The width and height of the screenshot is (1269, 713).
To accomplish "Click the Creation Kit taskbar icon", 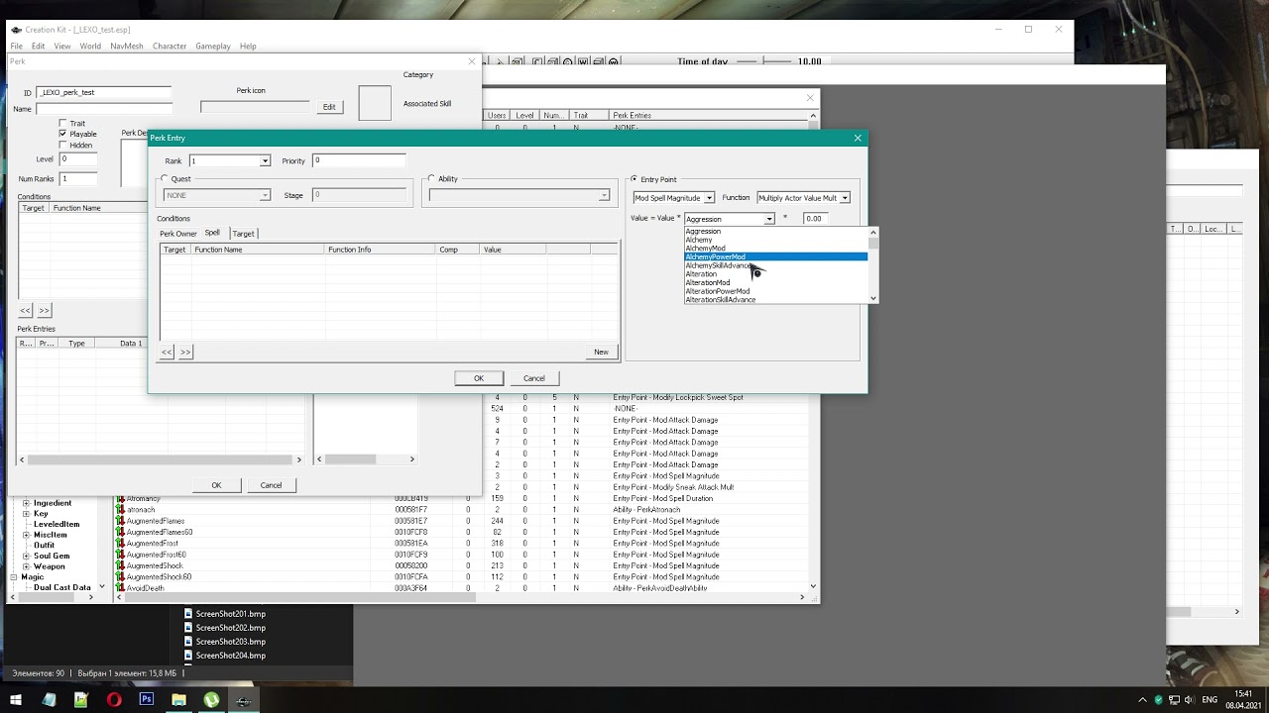I will (x=244, y=699).
